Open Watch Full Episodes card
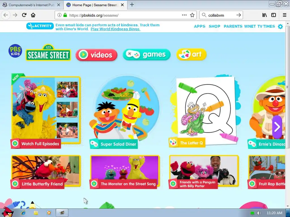290x217 pixels. [46, 111]
